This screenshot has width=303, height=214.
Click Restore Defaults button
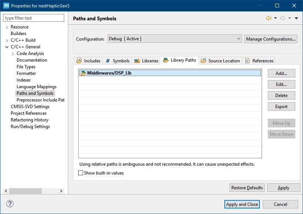click(247, 188)
